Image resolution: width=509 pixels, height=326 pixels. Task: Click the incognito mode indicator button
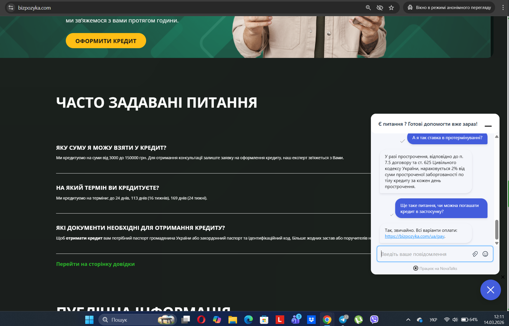(449, 8)
